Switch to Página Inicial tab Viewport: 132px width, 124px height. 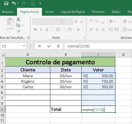point(29,12)
